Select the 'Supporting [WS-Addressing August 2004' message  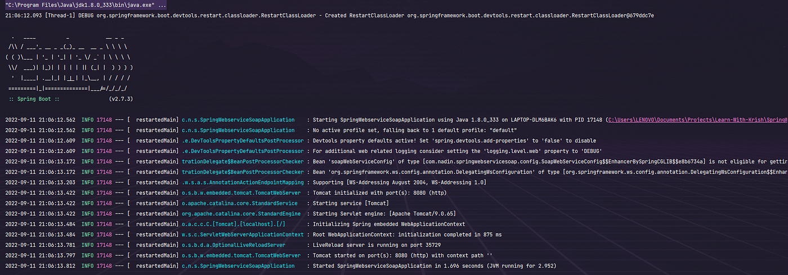coord(399,182)
